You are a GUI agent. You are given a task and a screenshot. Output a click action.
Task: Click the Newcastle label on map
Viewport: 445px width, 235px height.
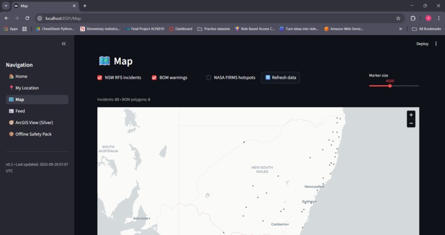tap(313, 187)
